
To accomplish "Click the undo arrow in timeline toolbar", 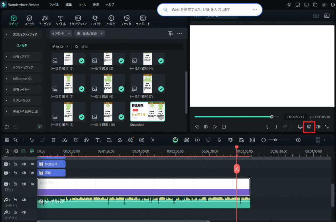I will coord(31,140).
